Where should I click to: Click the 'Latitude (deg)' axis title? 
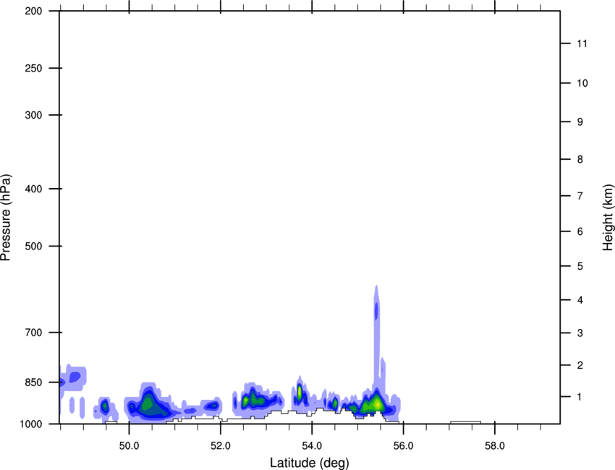[x=310, y=463]
